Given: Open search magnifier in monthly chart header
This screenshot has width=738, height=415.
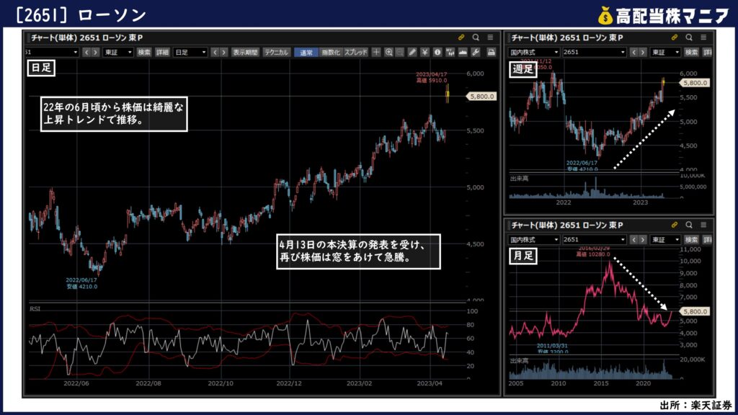Looking at the screenshot, I should (x=689, y=225).
